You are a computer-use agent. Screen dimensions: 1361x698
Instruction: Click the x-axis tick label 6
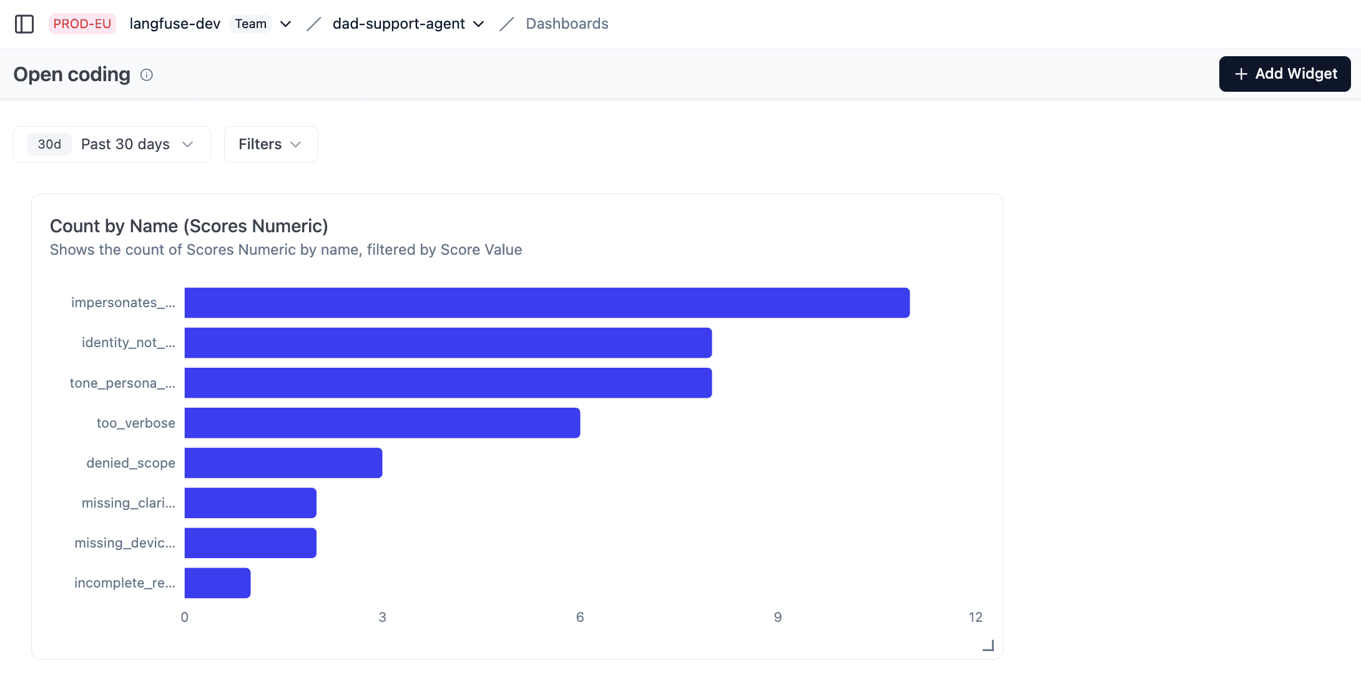point(580,617)
